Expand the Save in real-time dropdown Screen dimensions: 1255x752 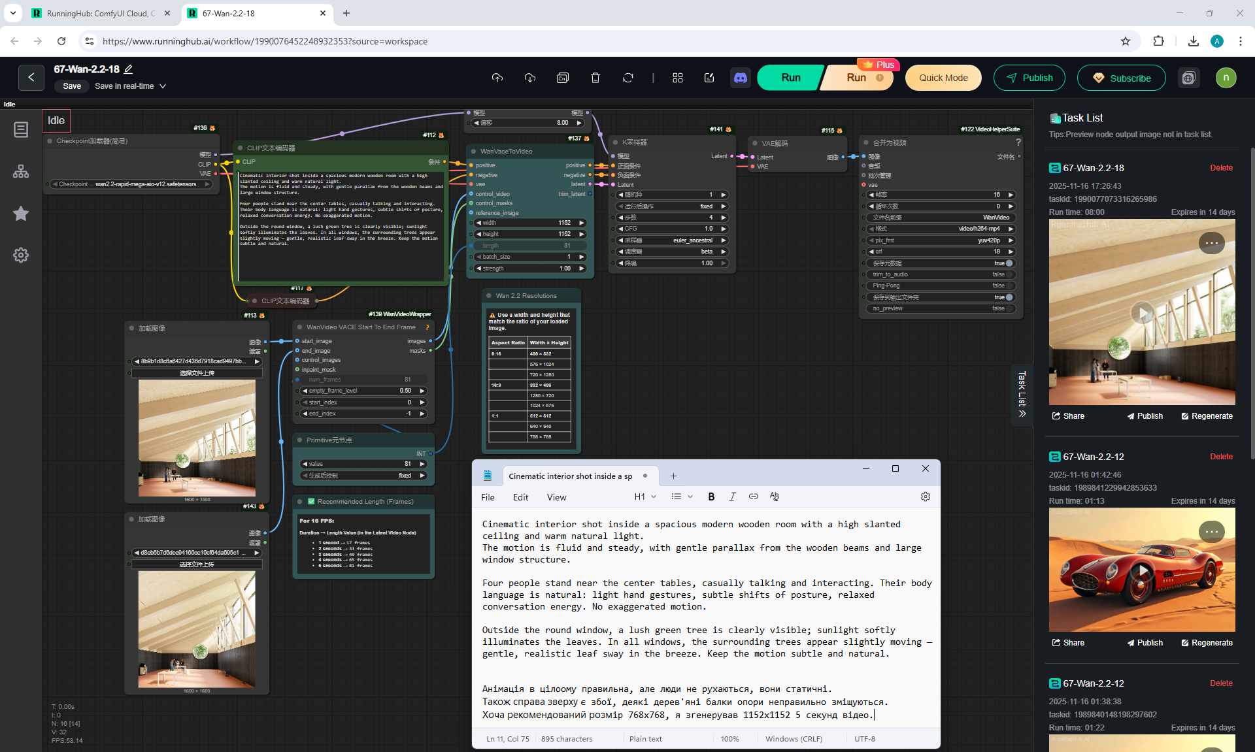163,86
